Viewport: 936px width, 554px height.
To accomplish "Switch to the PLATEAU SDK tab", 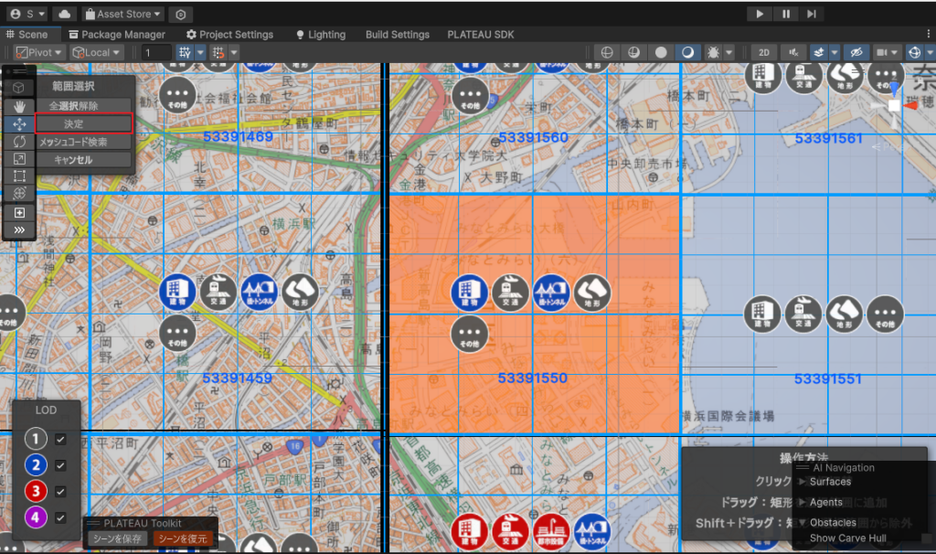I will (x=481, y=35).
